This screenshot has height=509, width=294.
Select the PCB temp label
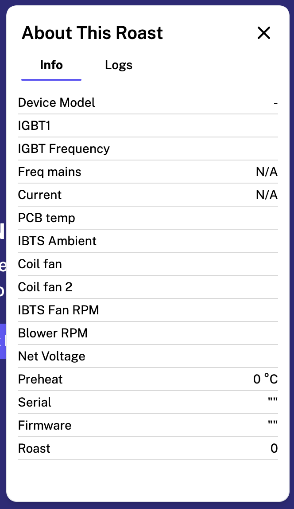pos(46,218)
